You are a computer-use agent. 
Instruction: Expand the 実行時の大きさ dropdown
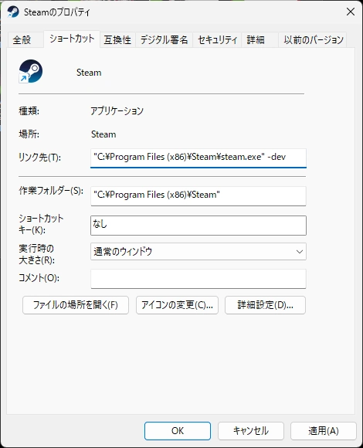[198, 252]
